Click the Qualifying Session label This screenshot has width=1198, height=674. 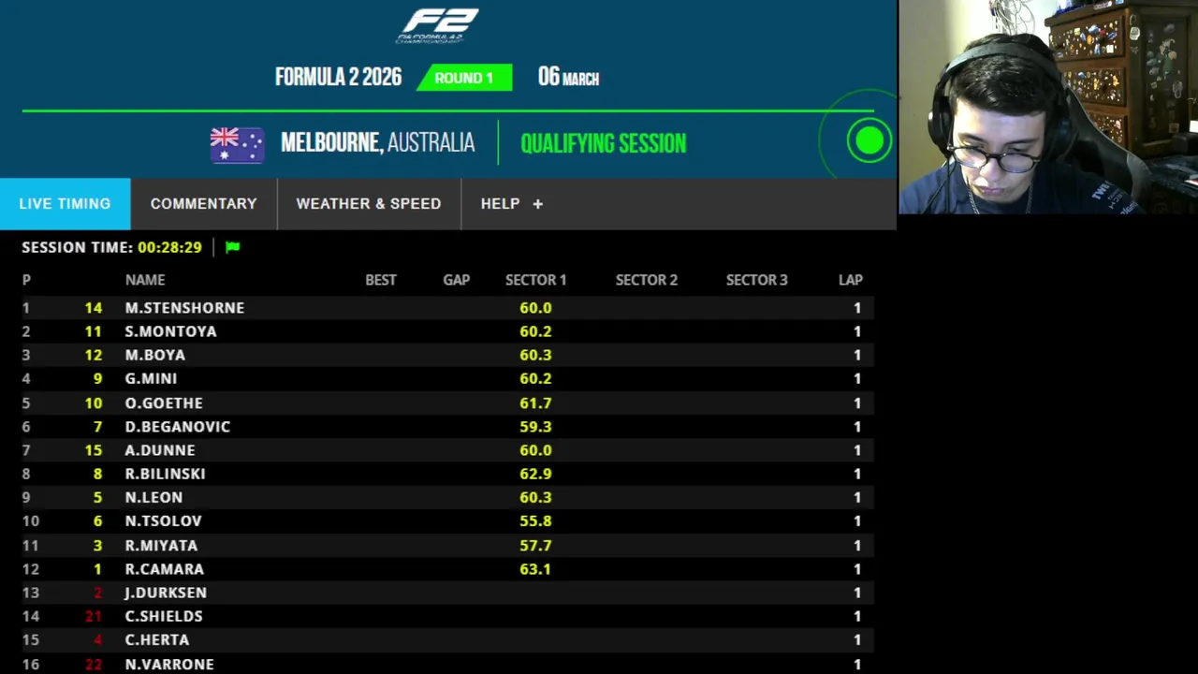click(x=604, y=143)
